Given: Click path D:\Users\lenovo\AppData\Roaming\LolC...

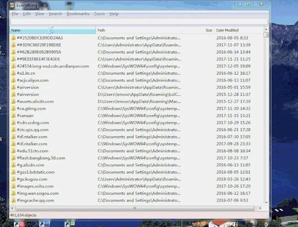Looking at the screenshot, I should (x=139, y=94).
